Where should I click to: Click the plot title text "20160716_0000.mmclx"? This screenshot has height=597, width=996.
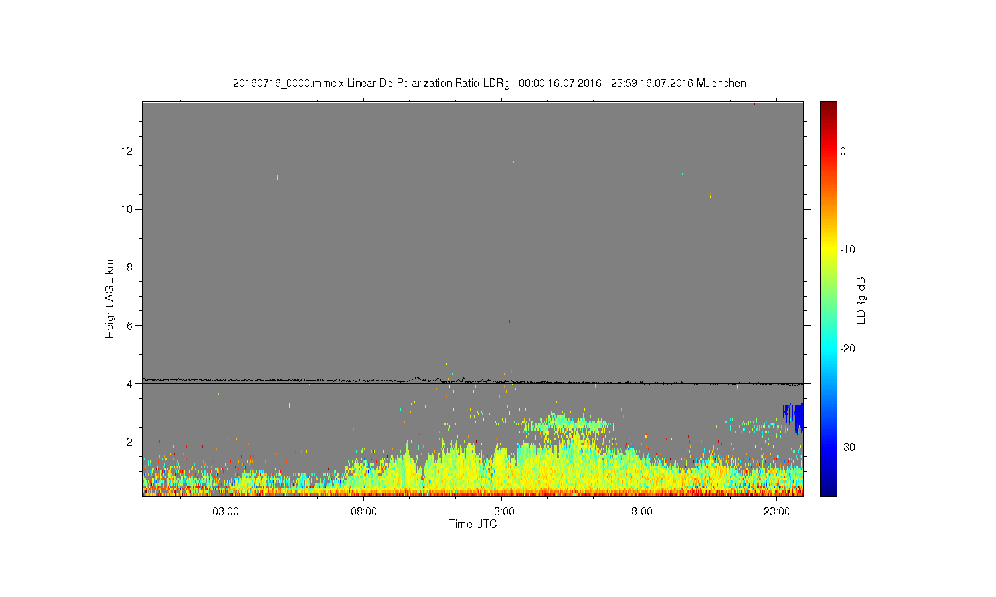289,84
